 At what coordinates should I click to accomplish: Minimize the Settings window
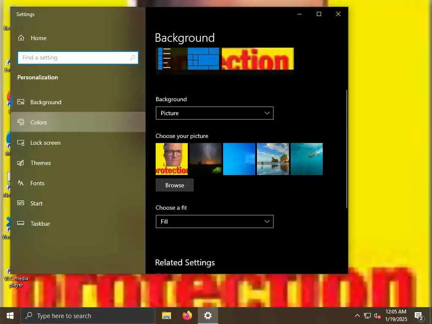click(x=300, y=14)
